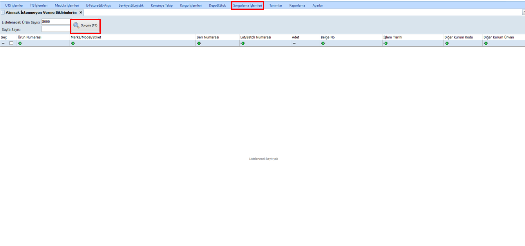Open the tab list dropdown arrow at right

(523, 13)
